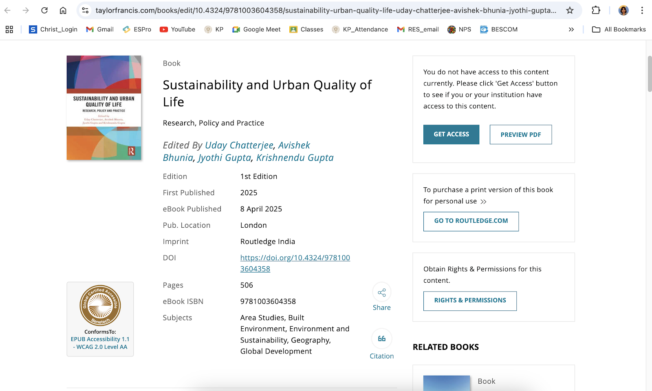Open the Citation quote icon
Image resolution: width=652 pixels, height=391 pixels.
(x=381, y=339)
